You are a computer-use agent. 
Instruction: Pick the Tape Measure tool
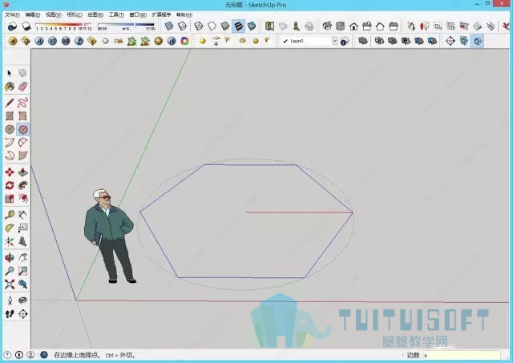(x=10, y=215)
